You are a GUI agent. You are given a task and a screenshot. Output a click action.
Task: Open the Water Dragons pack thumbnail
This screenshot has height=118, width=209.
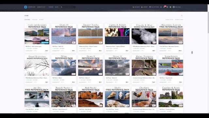[x=144, y=66]
